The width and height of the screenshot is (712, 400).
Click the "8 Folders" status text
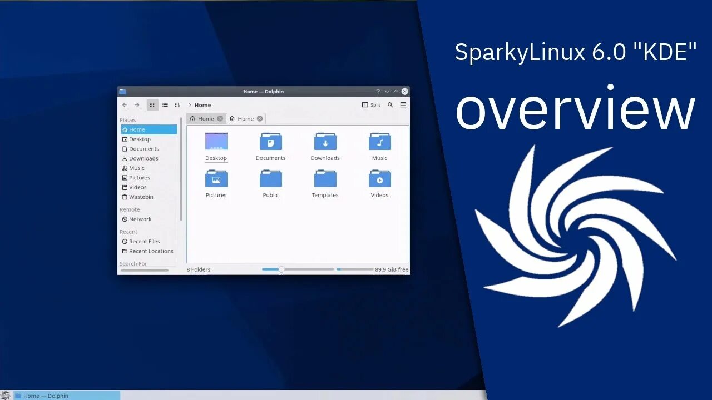coord(199,270)
